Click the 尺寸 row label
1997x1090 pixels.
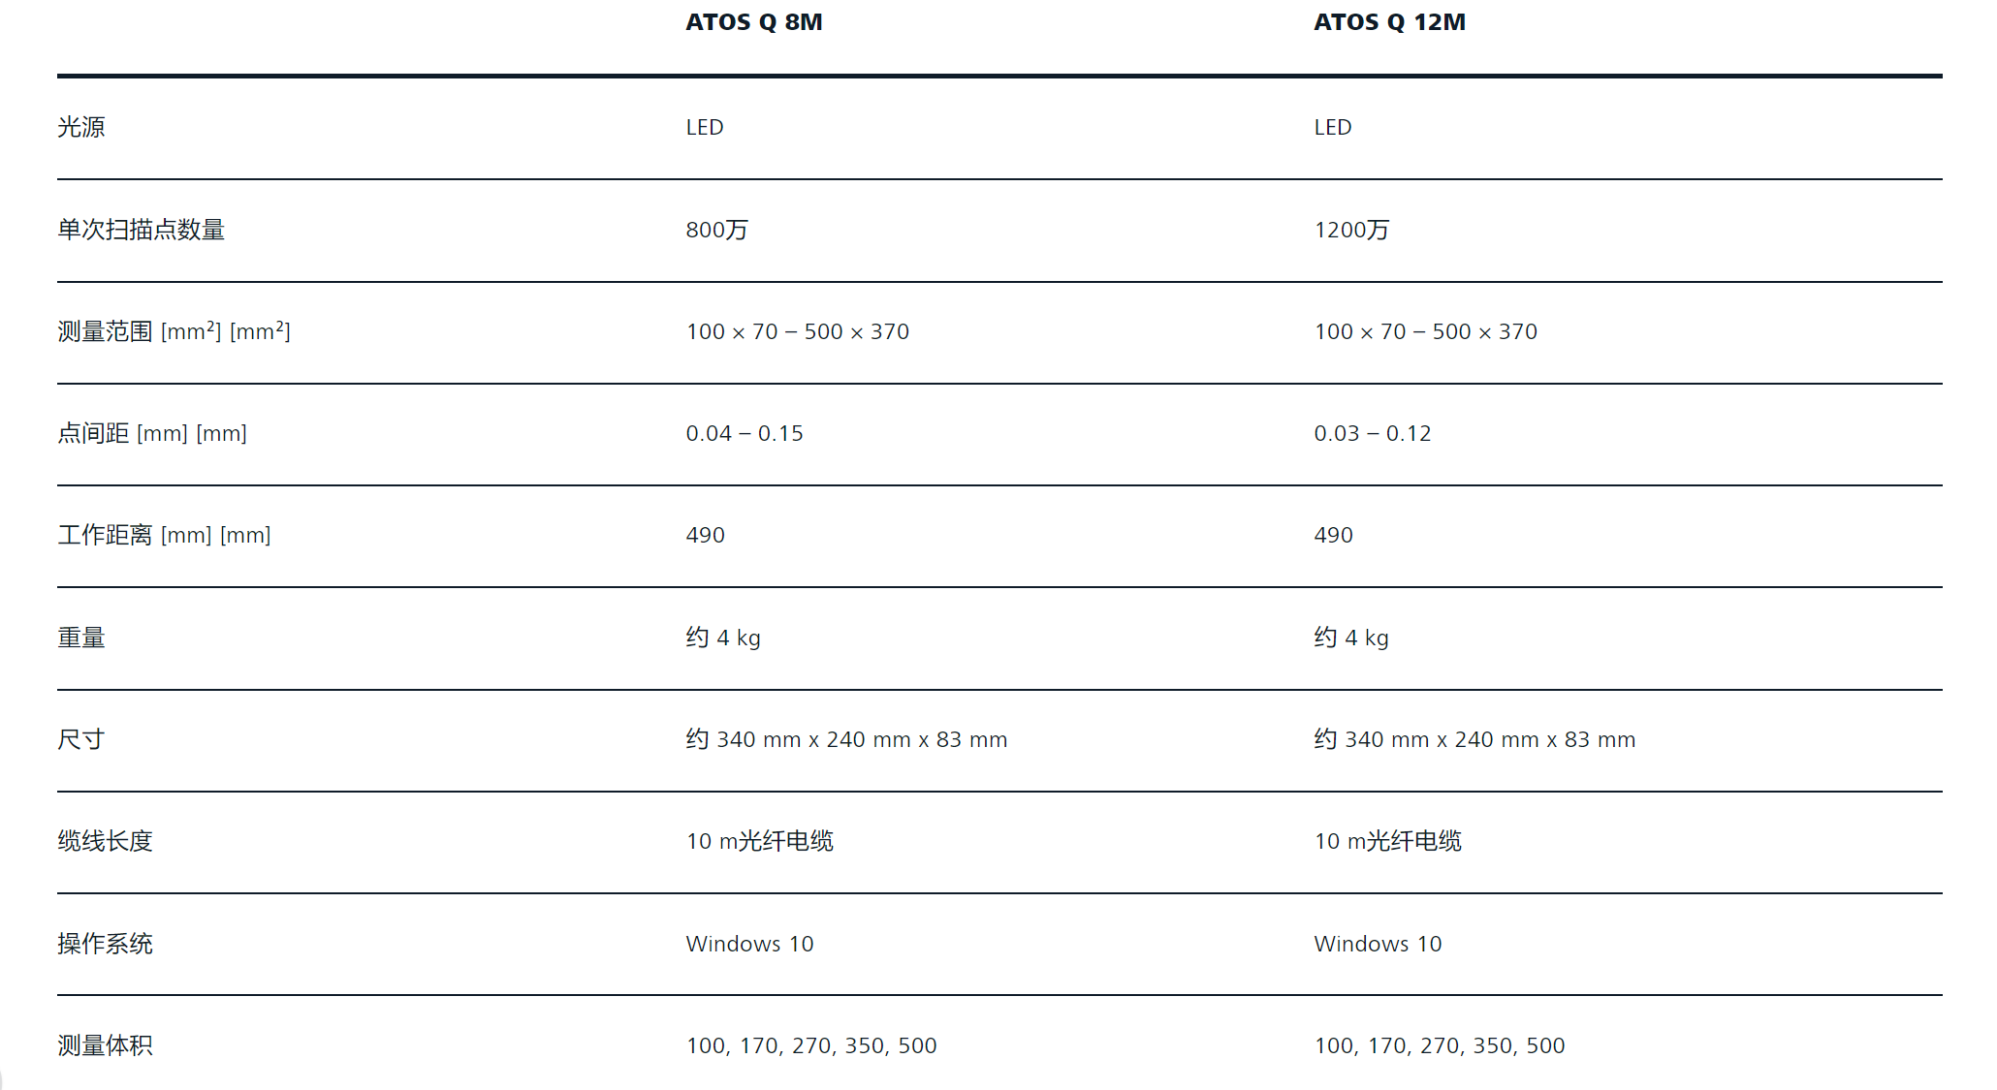[80, 739]
